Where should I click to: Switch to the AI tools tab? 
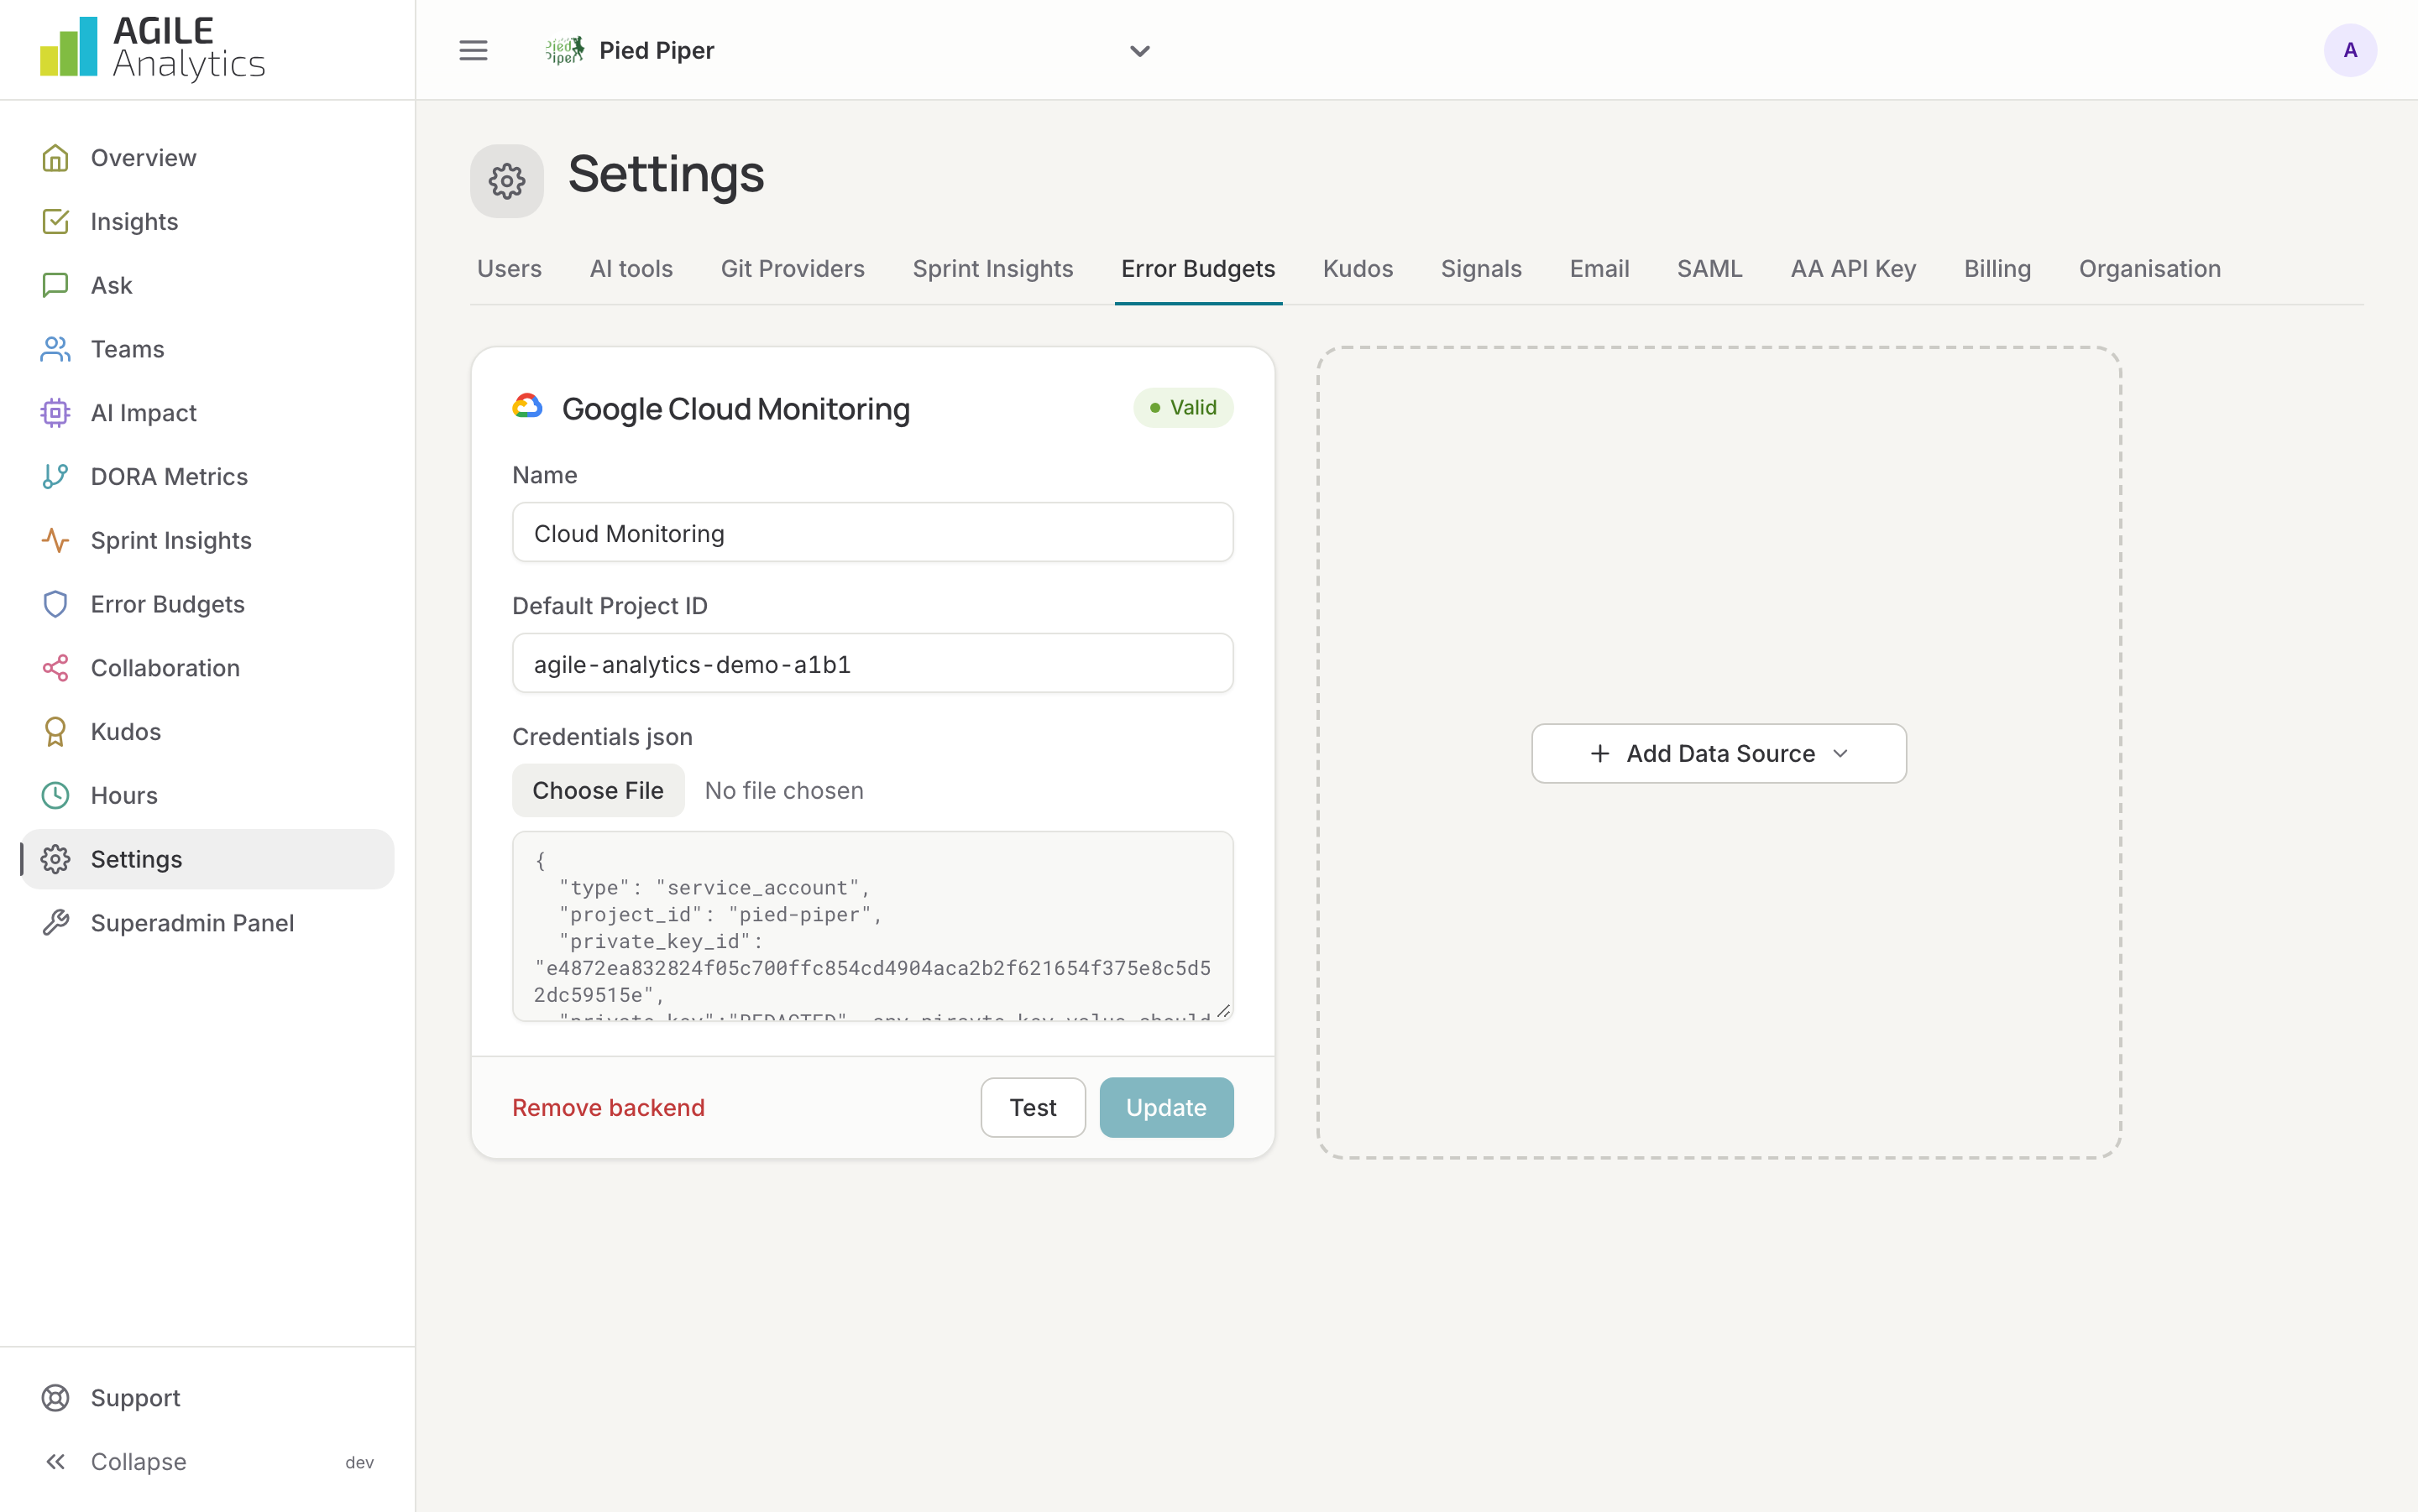coord(631,269)
